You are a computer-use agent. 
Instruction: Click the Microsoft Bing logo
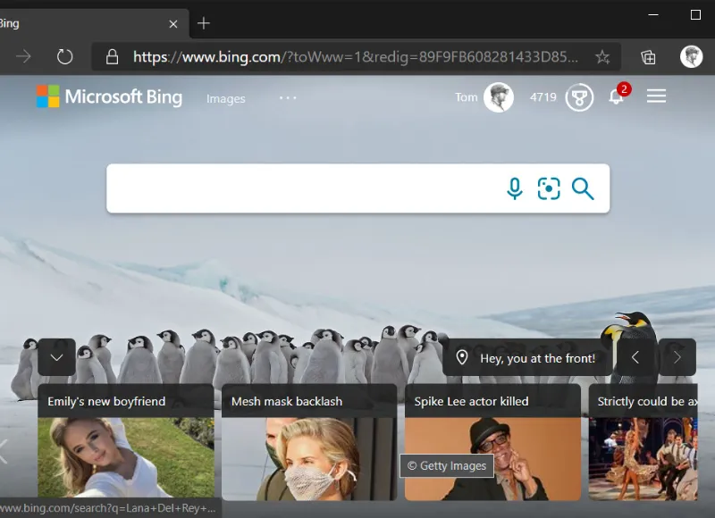pos(109,96)
